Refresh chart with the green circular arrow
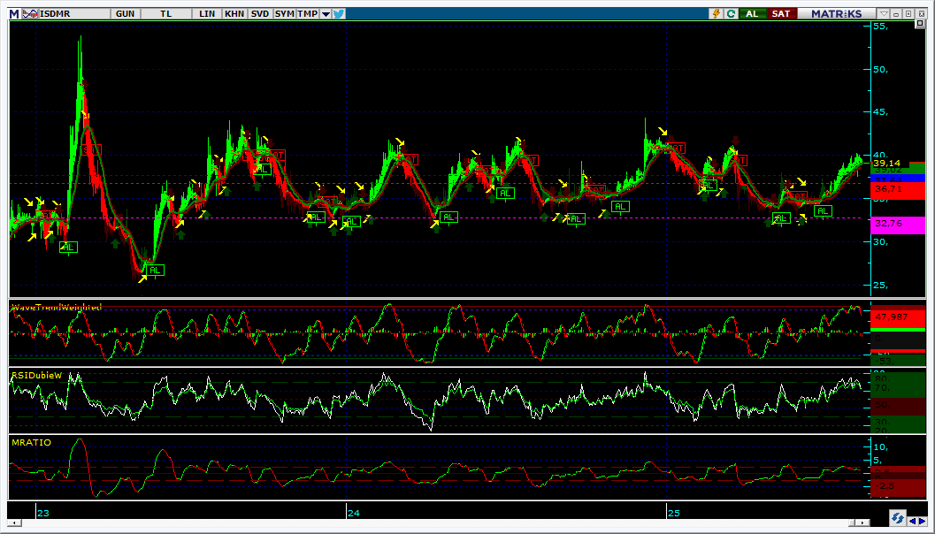 731,14
